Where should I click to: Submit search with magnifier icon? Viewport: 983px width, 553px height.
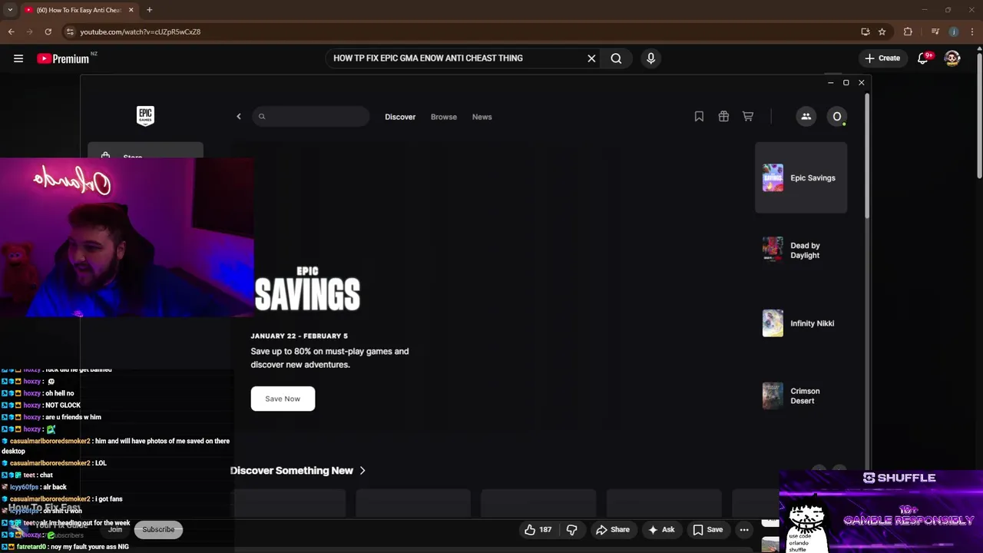(x=616, y=58)
